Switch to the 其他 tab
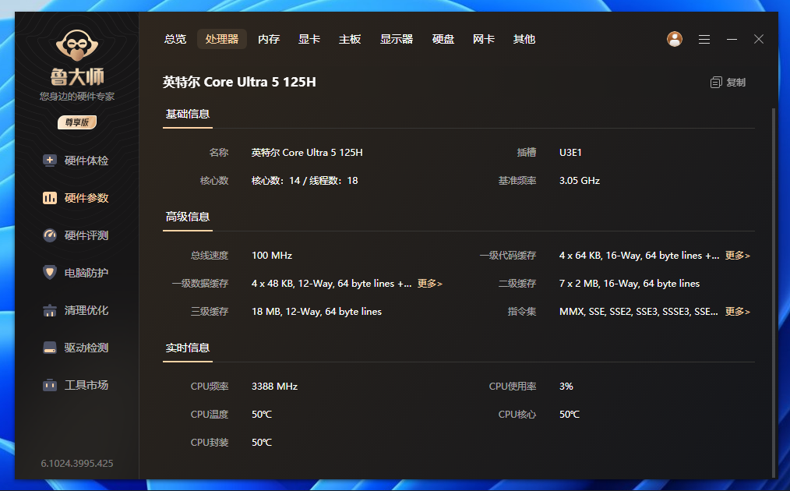Viewport: 790px width, 491px height. coord(524,39)
